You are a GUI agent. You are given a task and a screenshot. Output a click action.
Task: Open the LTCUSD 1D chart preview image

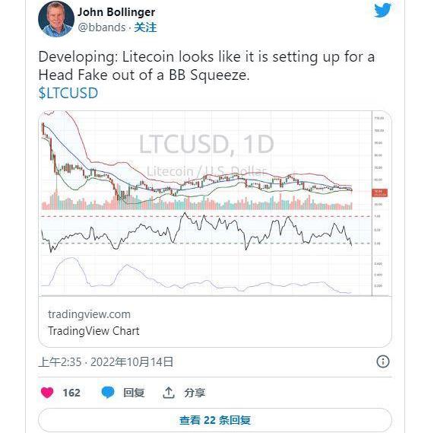215,203
